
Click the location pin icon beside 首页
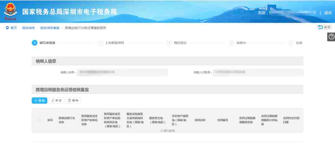point(7,28)
